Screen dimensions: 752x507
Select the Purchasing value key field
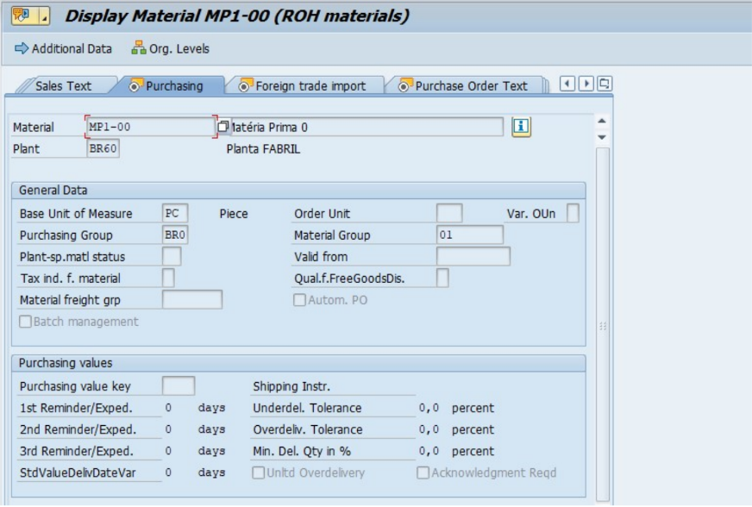coord(179,386)
